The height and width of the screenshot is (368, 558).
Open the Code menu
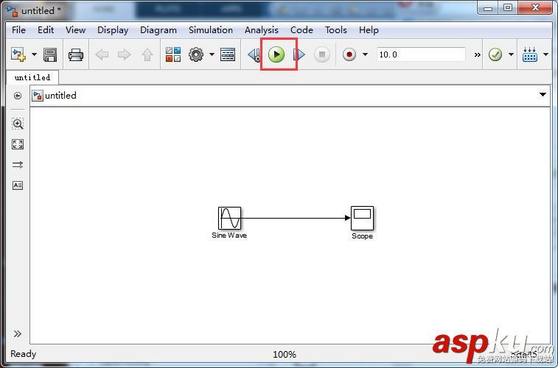(301, 30)
